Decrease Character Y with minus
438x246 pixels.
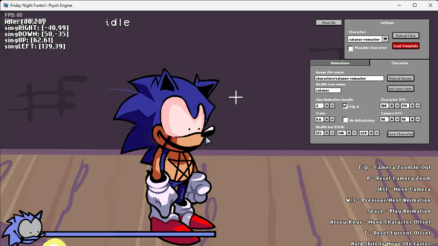[418, 105]
